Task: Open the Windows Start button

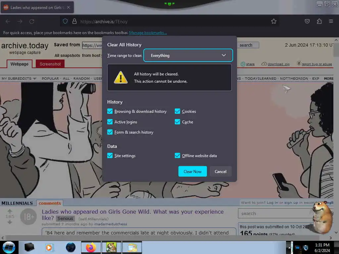Action: (x=9, y=247)
